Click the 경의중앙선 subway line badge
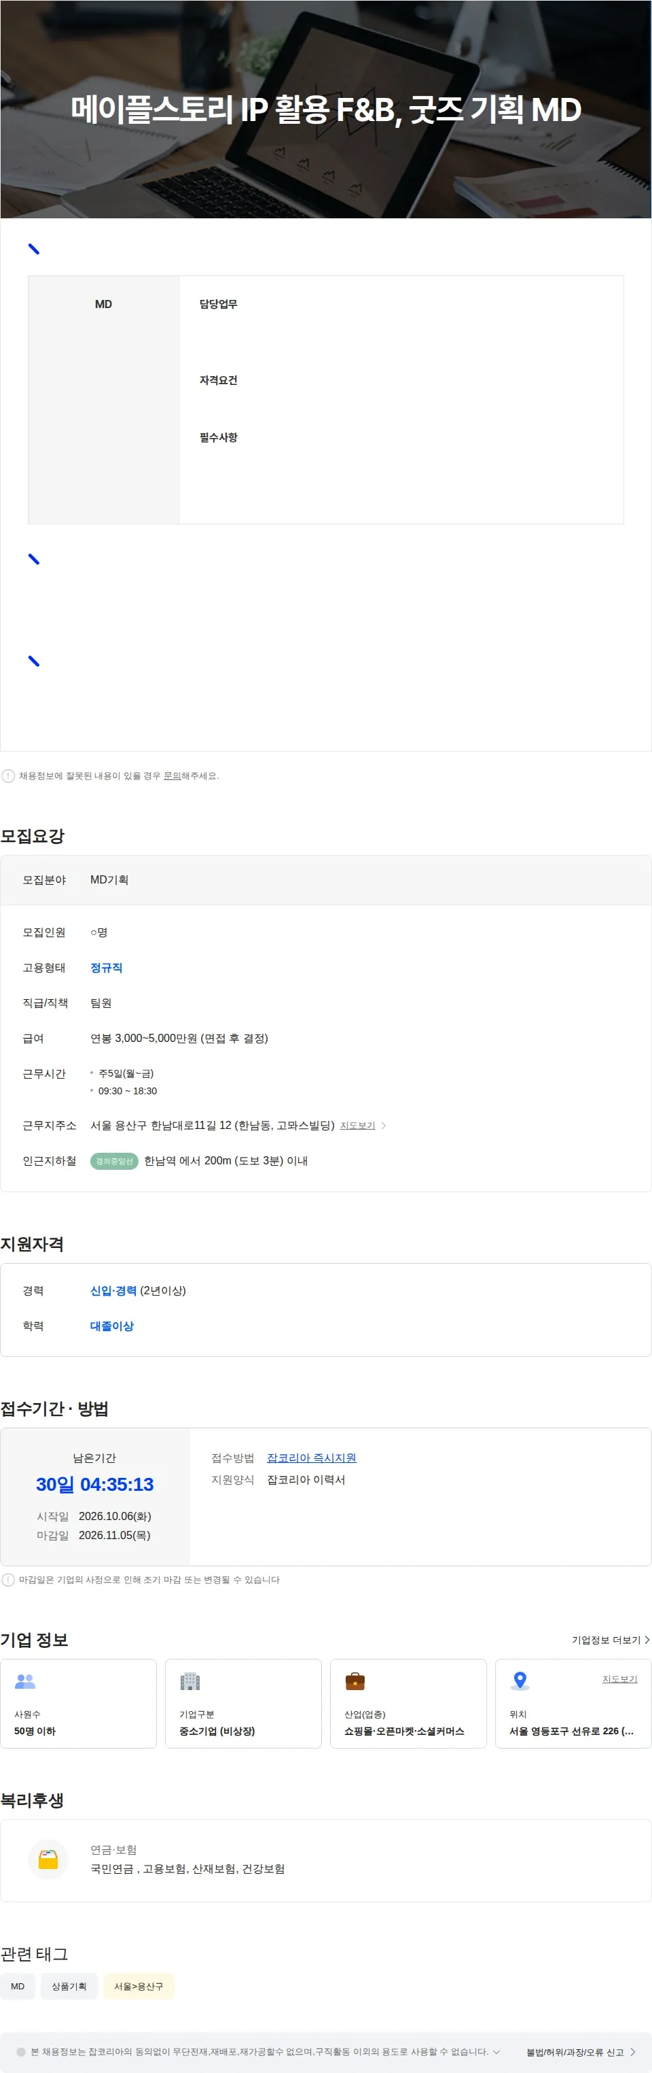The image size is (652, 2073). tap(114, 1161)
